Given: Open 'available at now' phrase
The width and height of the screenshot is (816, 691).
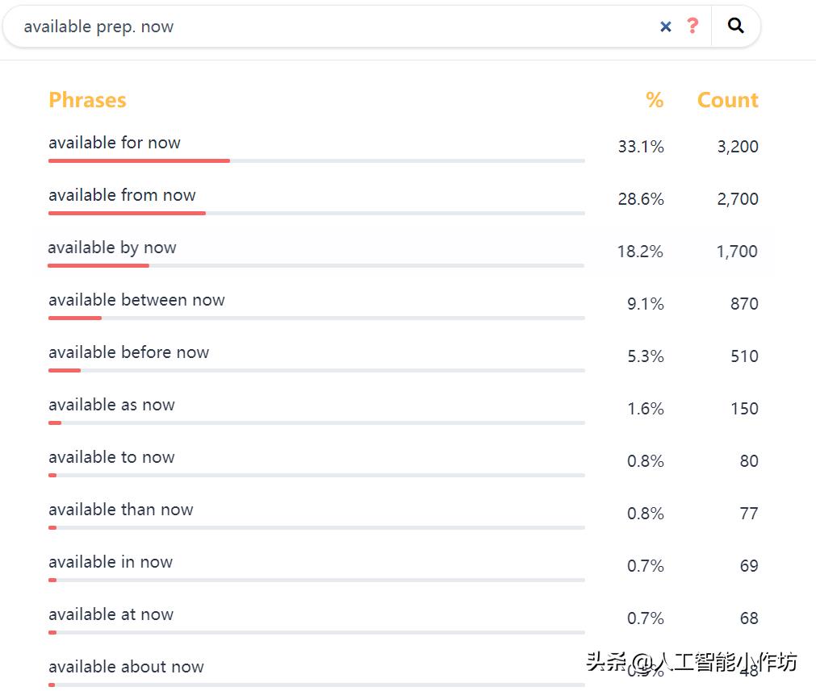Looking at the screenshot, I should [111, 614].
